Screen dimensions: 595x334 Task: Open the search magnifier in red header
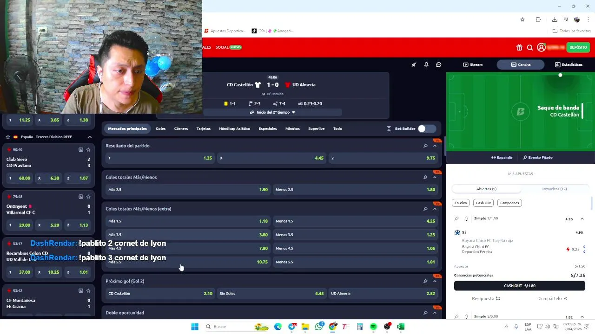(530, 47)
